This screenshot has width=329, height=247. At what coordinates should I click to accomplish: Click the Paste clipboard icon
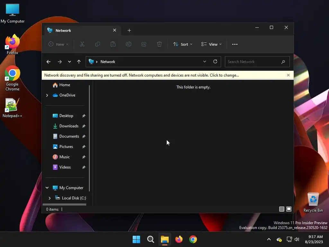click(113, 44)
